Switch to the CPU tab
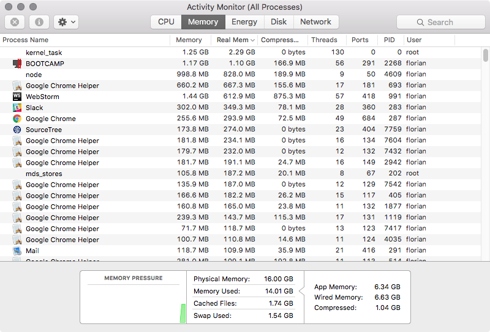This screenshot has height=332, width=490. coord(166,22)
